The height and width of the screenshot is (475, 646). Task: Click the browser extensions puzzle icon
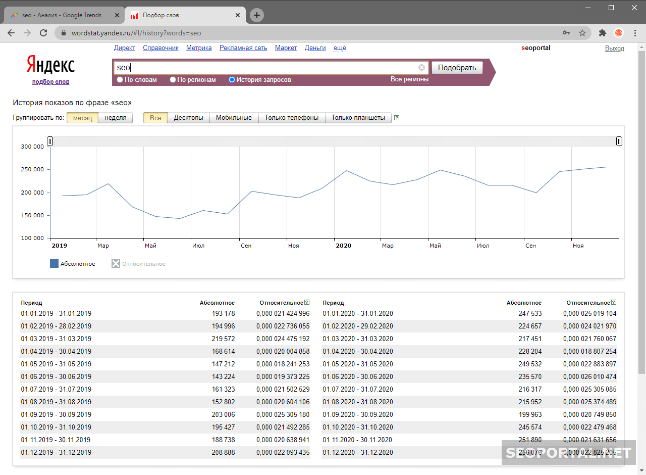click(602, 33)
